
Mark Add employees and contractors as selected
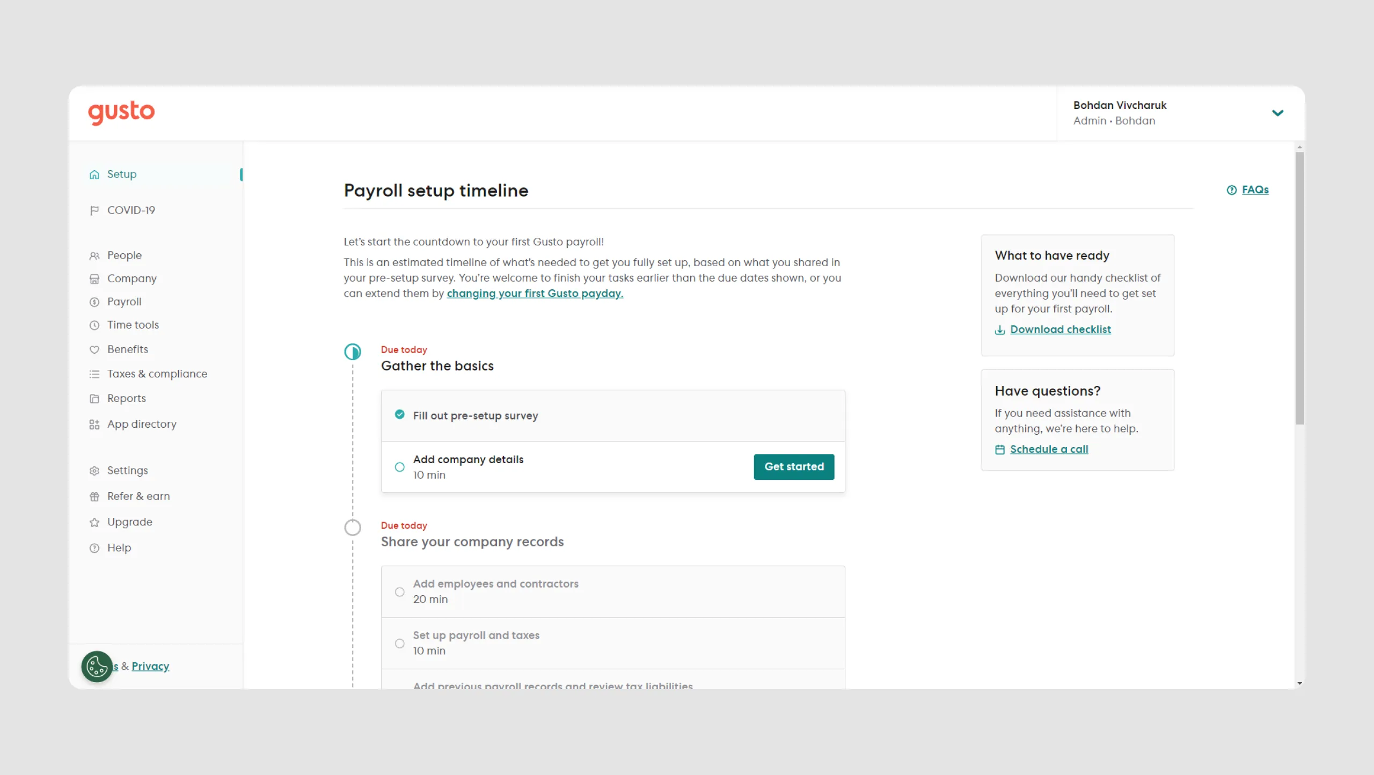pos(399,591)
